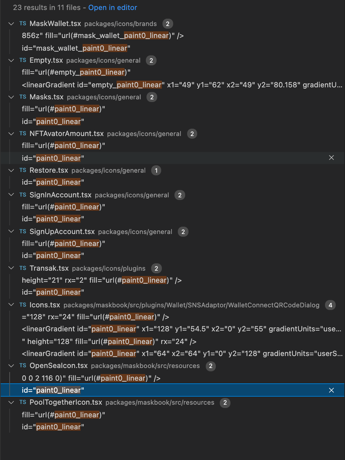
Task: Open the fill match in SignUpAccount.tsx
Action: coord(63,243)
